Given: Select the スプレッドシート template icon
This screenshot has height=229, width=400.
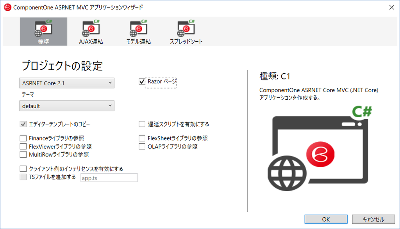Looking at the screenshot, I should (186, 32).
